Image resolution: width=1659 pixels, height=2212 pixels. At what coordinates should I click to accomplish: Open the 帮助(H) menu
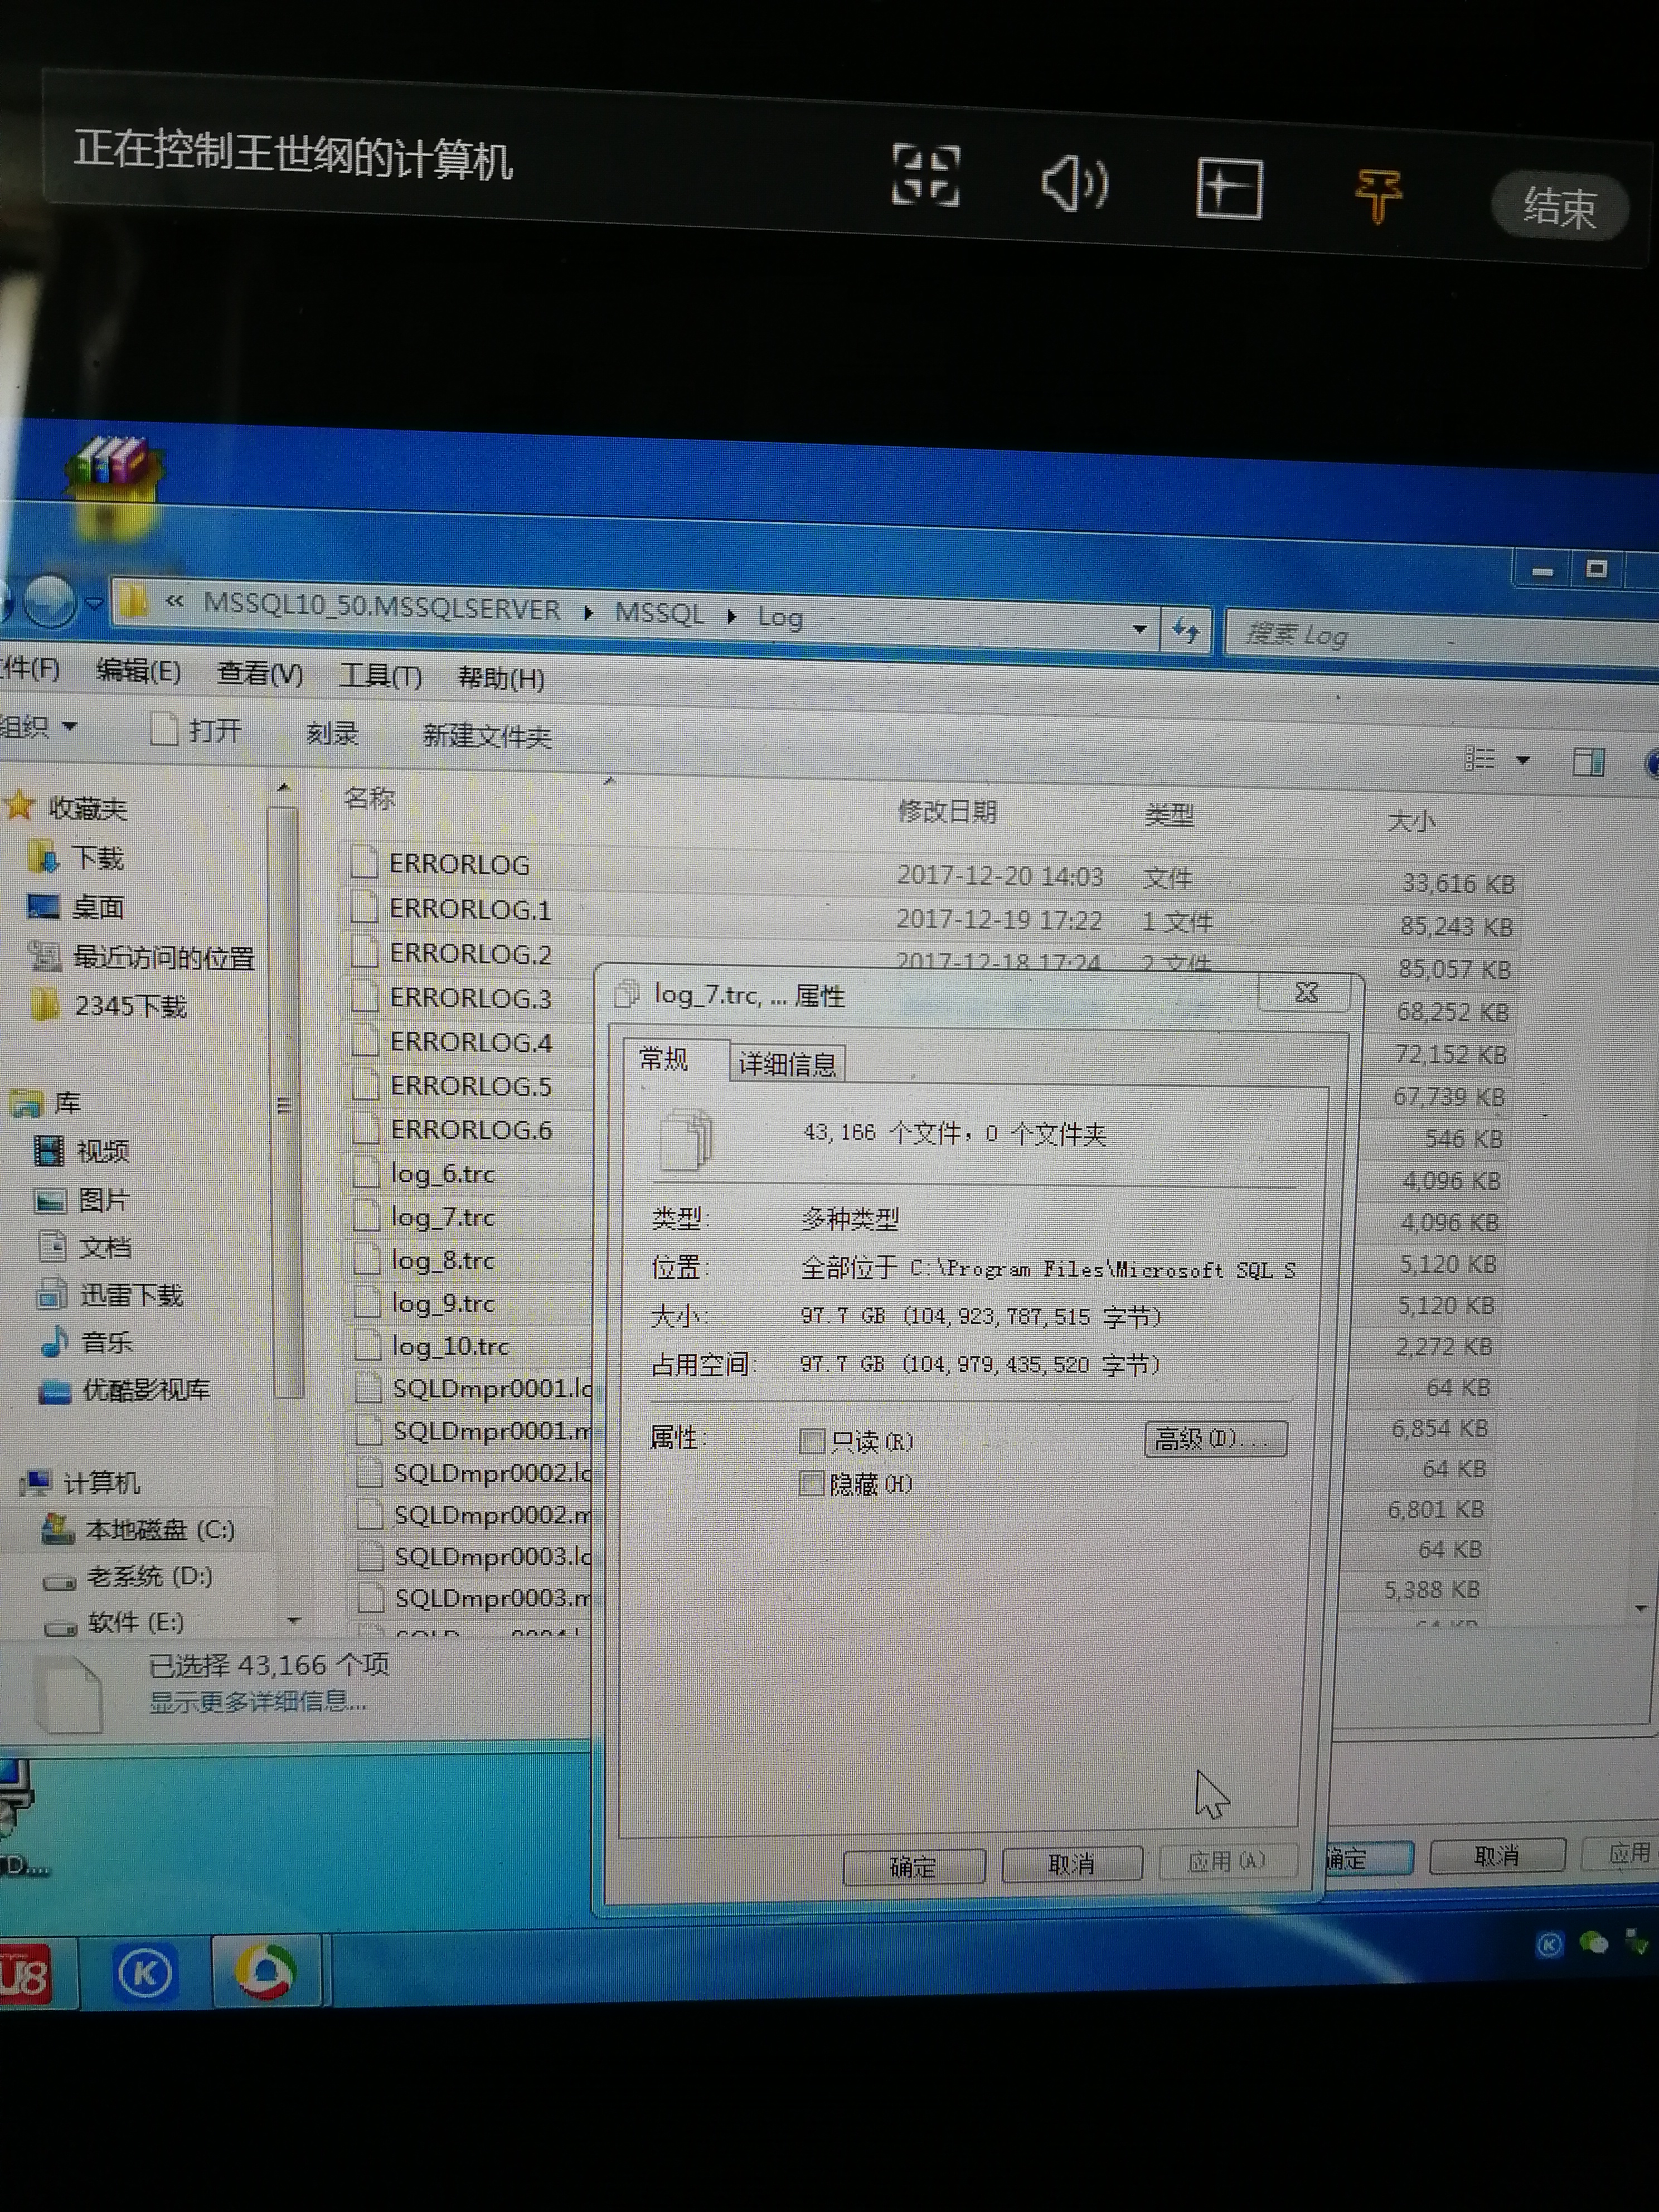[501, 679]
